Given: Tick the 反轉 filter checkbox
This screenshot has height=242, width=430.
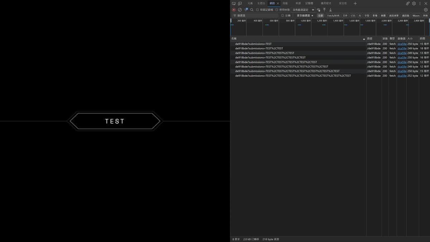Looking at the screenshot, I should click(282, 15).
